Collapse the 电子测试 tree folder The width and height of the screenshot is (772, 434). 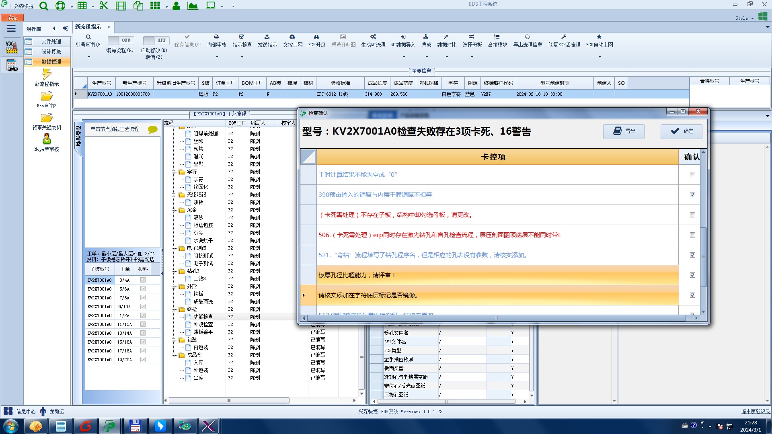pos(174,248)
